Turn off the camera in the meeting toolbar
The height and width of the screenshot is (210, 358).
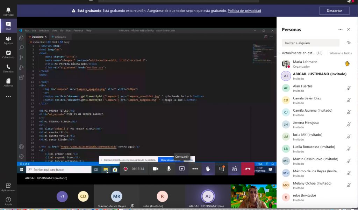click(x=155, y=169)
